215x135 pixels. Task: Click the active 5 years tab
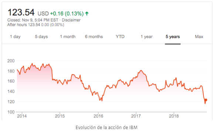[173, 37]
